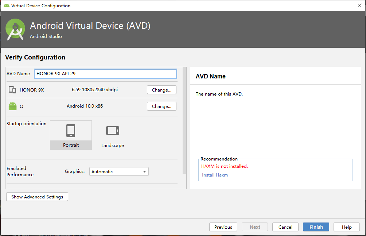Click inside the AVD Name text field
The height and width of the screenshot is (236, 366).
pyautogui.click(x=105, y=74)
